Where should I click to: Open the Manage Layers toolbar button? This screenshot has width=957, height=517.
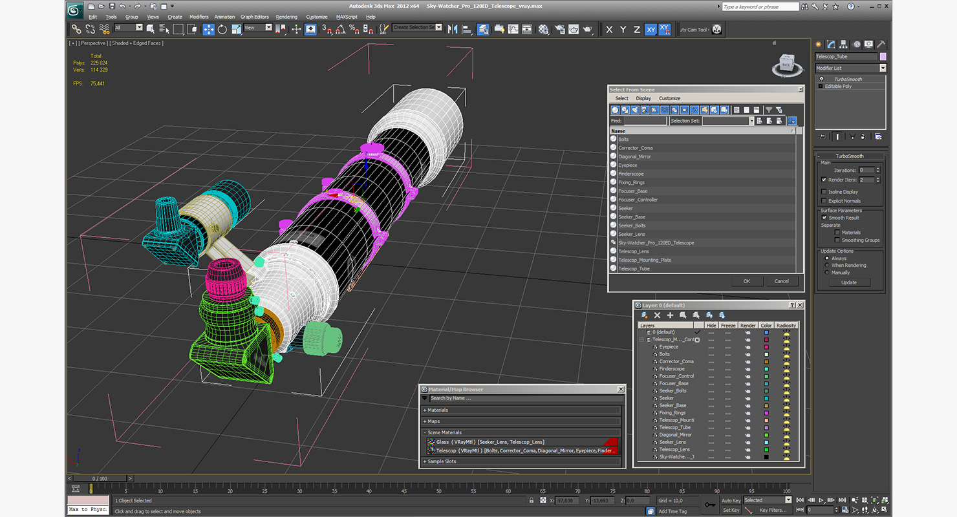(483, 29)
